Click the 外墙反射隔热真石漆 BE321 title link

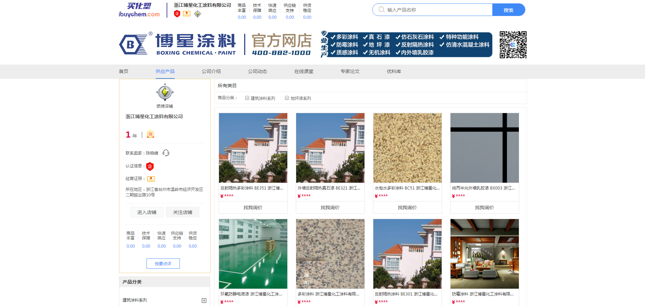click(x=329, y=188)
